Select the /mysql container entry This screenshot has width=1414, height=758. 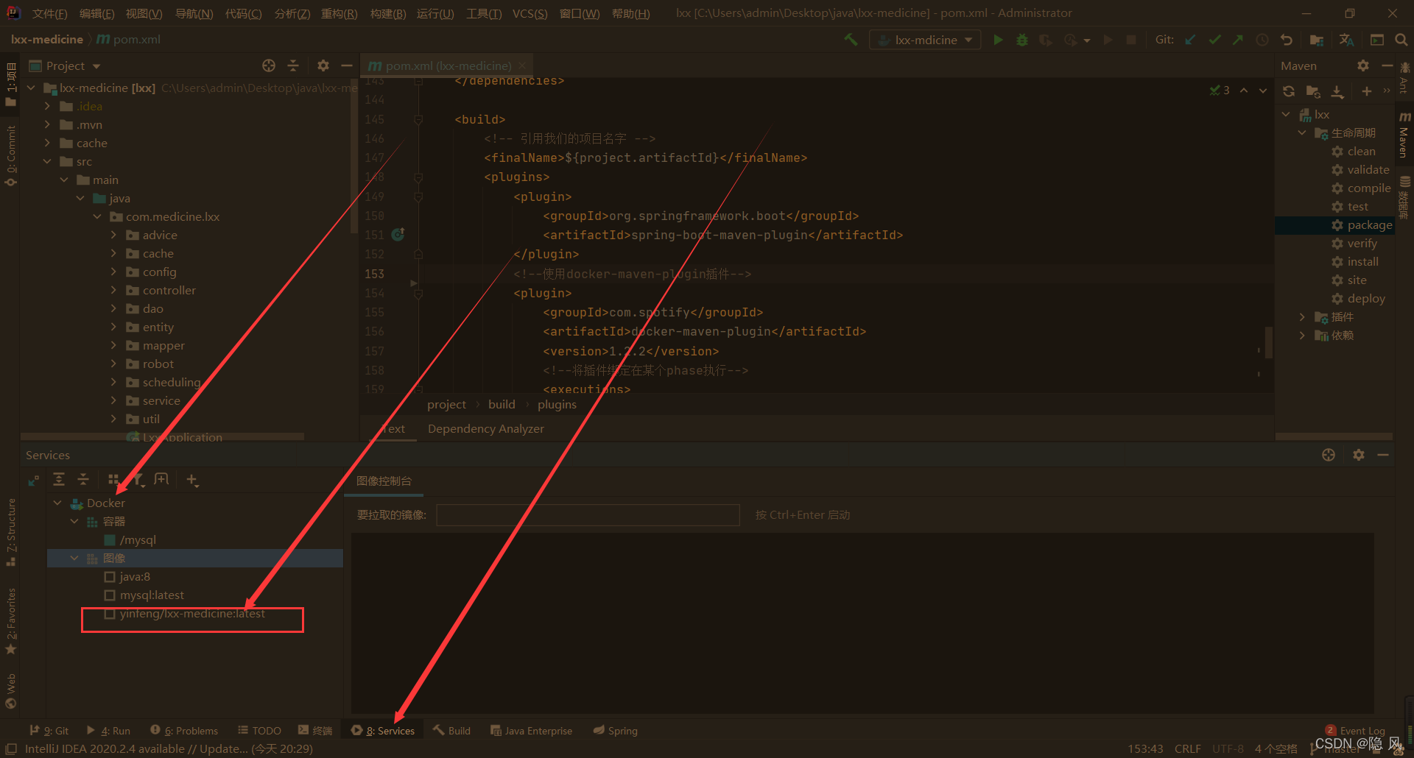point(138,539)
